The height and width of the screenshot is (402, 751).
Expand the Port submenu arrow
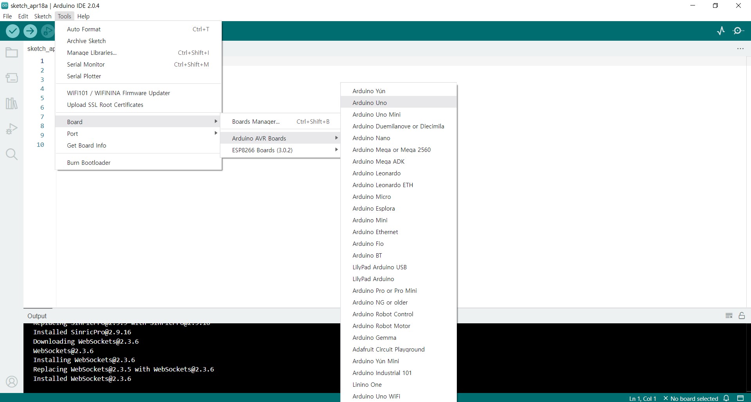(216, 133)
